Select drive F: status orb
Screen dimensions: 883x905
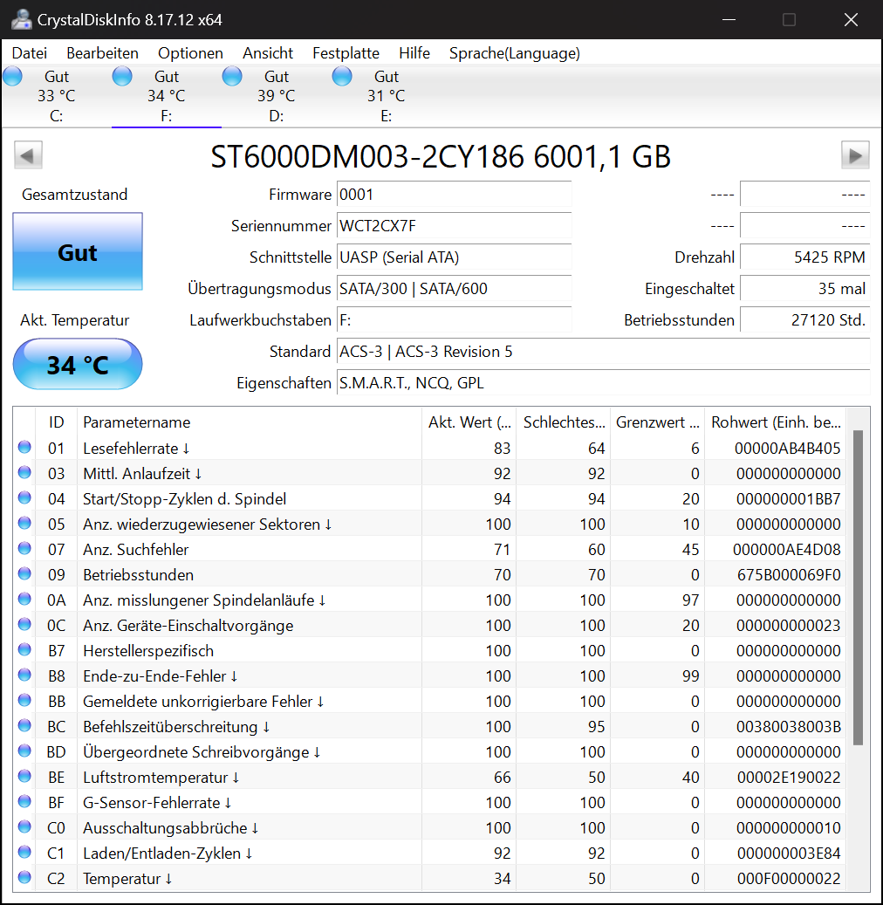click(x=122, y=76)
